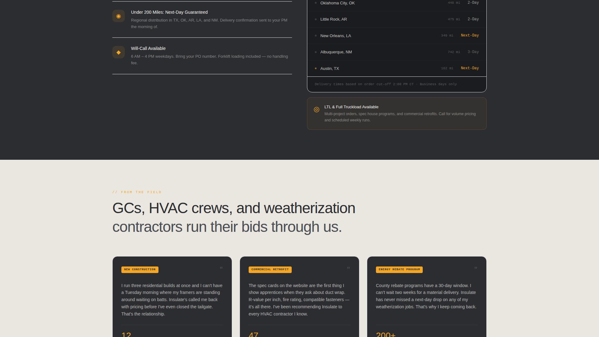Screen dimensions: 599x337
Task: Click the yellow // FROM THE FIELD label
Action: pyautogui.click(x=137, y=192)
